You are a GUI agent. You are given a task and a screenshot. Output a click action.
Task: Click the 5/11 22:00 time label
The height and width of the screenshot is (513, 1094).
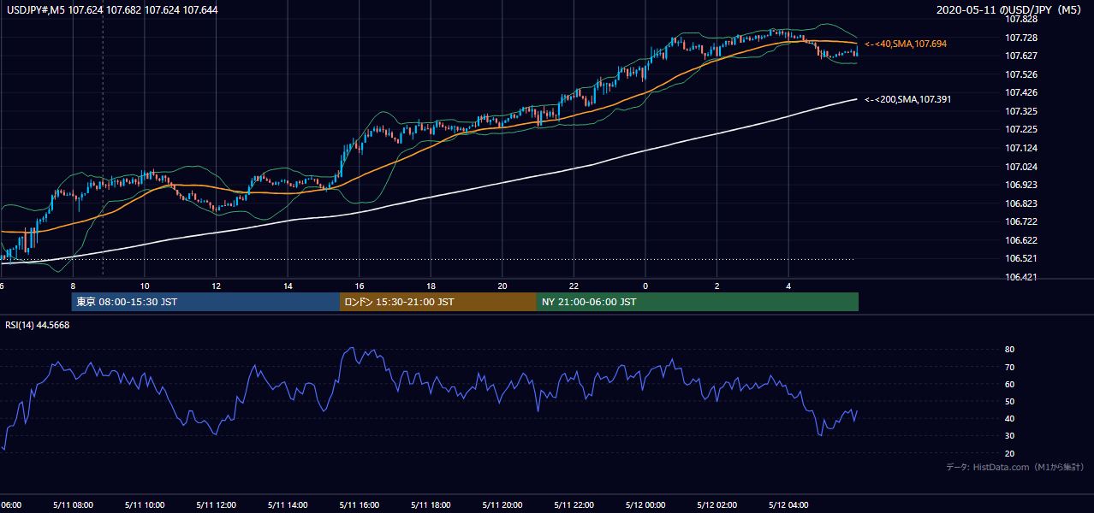[x=574, y=505]
